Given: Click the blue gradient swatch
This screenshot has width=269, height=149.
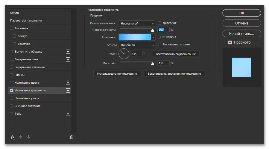Looking at the screenshot, I should pos(135,37).
